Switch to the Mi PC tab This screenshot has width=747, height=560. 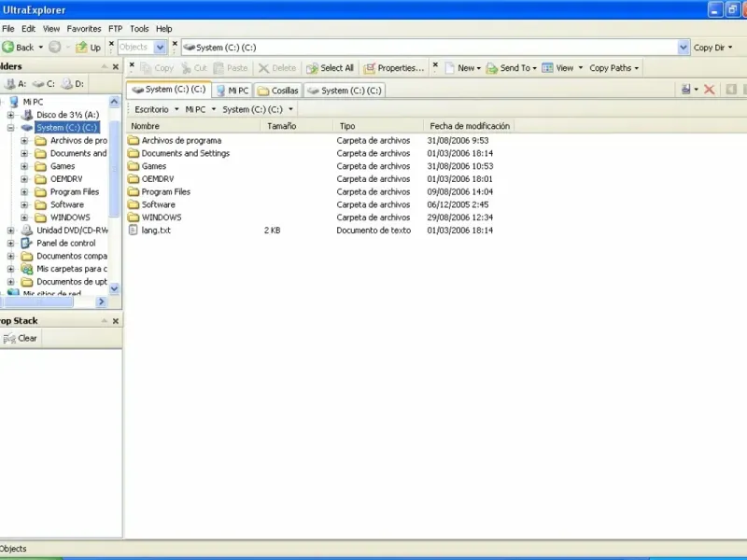(x=233, y=90)
